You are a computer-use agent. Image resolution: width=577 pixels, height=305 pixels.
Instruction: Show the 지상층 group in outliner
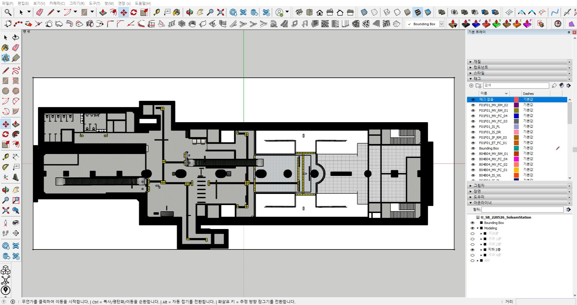[x=472, y=234]
